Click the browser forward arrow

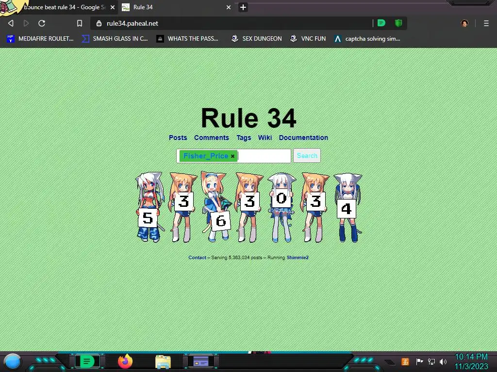click(26, 23)
